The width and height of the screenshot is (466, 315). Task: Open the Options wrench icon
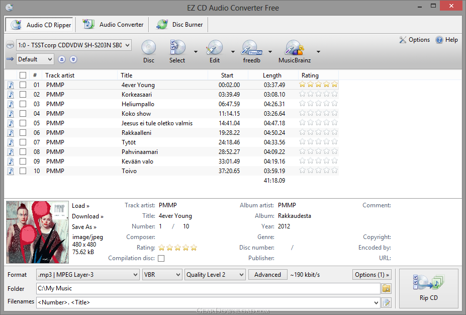[x=403, y=40]
